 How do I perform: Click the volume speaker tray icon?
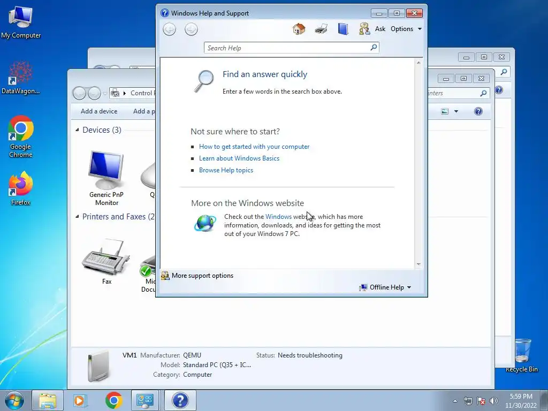click(x=494, y=401)
